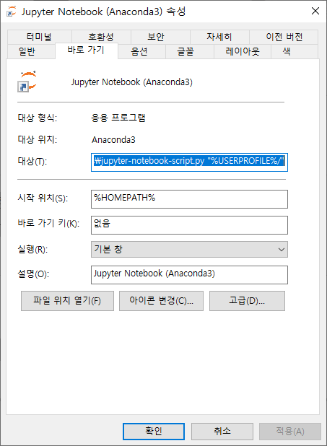This screenshot has height=446, width=327.
Task: Click the Anaconda3 target location text
Action: 113,140
